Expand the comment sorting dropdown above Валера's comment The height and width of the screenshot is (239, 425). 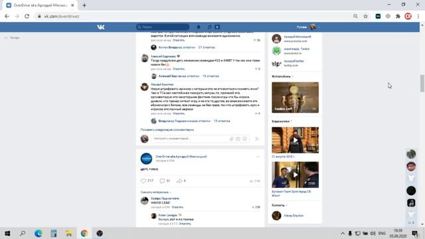(156, 192)
